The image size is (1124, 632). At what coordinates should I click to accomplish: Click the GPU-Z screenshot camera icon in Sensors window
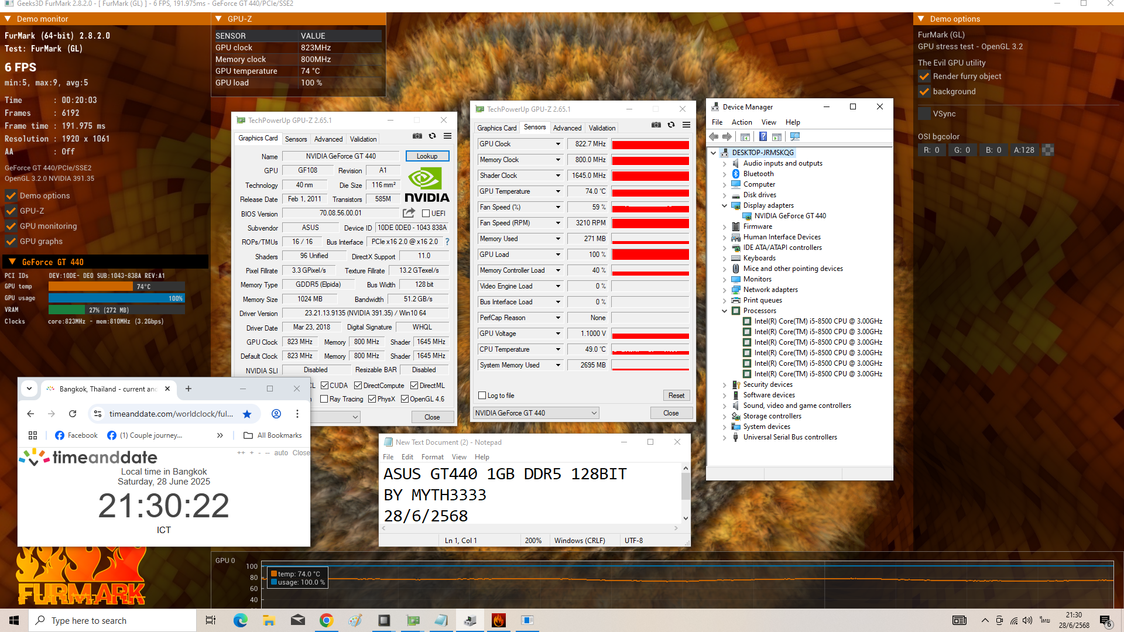(656, 125)
